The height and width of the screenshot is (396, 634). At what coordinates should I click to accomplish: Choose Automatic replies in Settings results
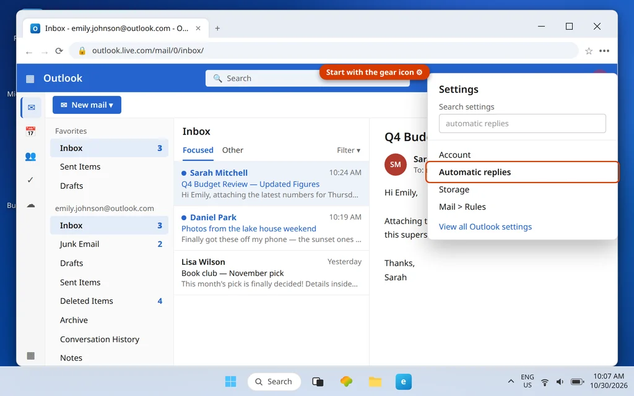(x=523, y=172)
